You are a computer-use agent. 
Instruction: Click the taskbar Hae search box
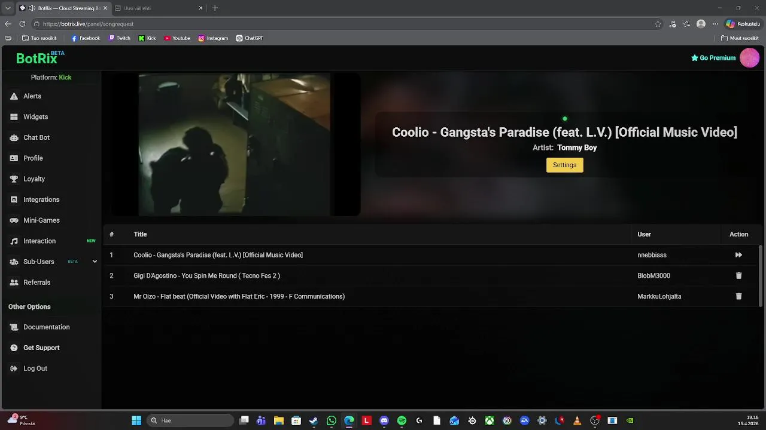point(190,420)
